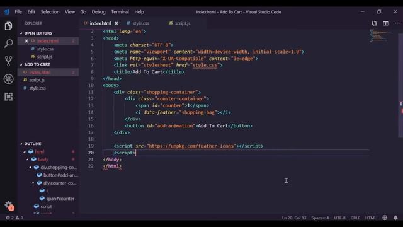Switch to the index.html tab

[x=100, y=23]
